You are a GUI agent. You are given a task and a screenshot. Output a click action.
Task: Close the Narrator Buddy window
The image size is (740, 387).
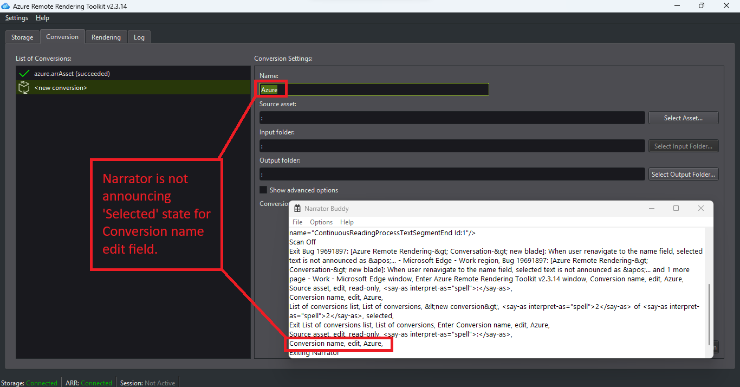tap(701, 208)
